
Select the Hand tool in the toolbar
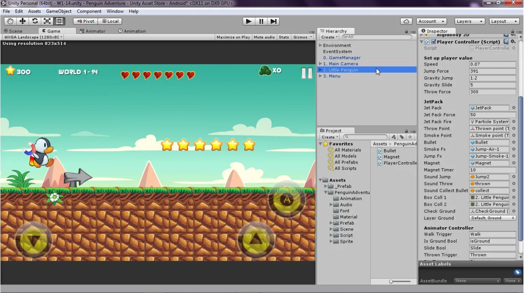[10, 21]
